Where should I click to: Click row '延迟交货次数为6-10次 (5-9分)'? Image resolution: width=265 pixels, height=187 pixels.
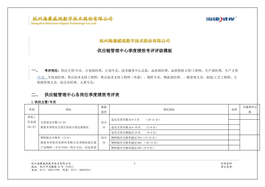pyautogui.click(x=169, y=127)
